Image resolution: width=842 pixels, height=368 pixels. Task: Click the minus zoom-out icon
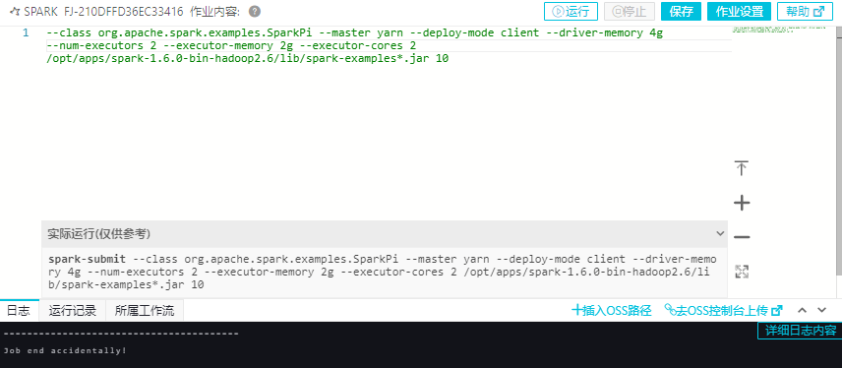pyautogui.click(x=742, y=237)
